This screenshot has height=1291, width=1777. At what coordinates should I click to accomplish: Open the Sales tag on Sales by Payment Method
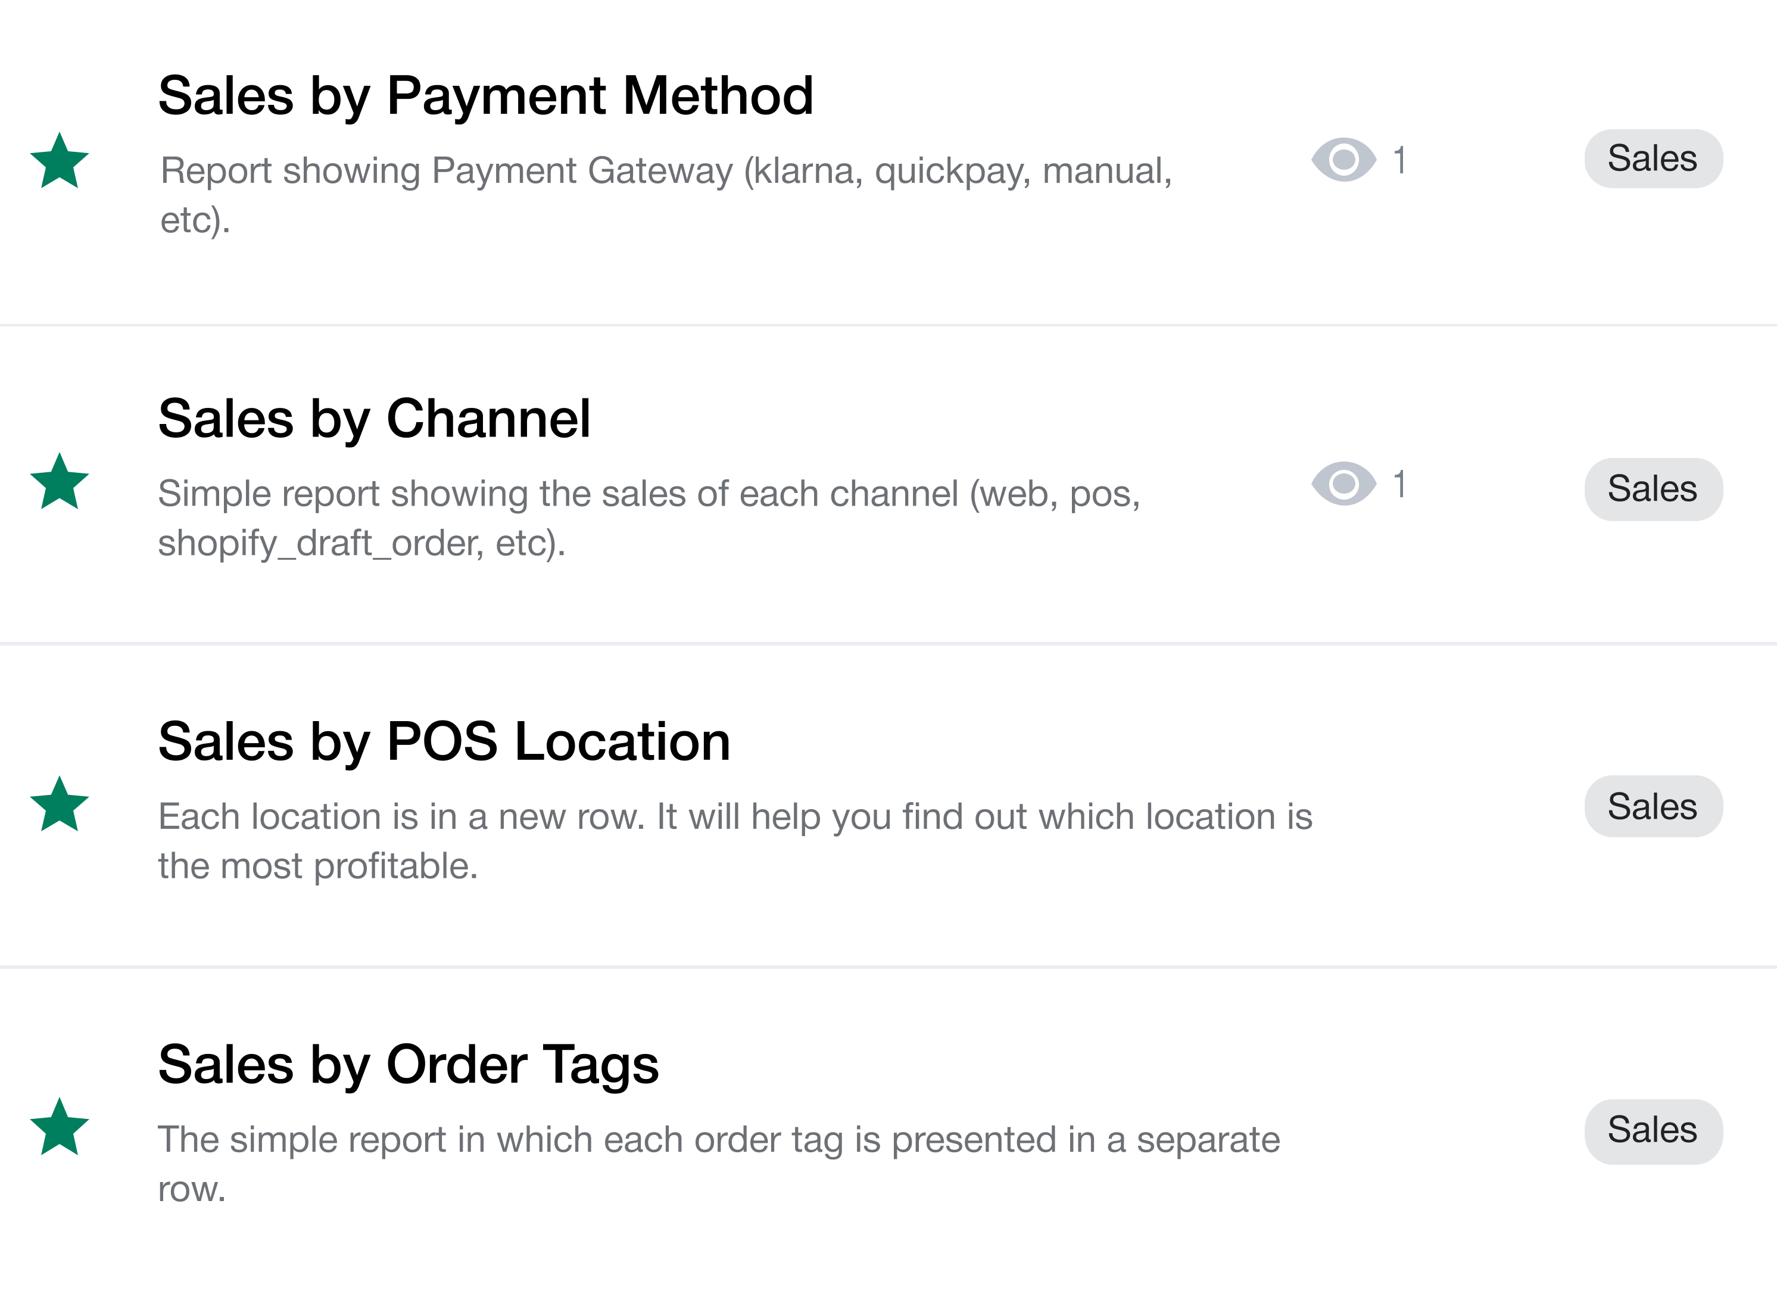(x=1653, y=159)
